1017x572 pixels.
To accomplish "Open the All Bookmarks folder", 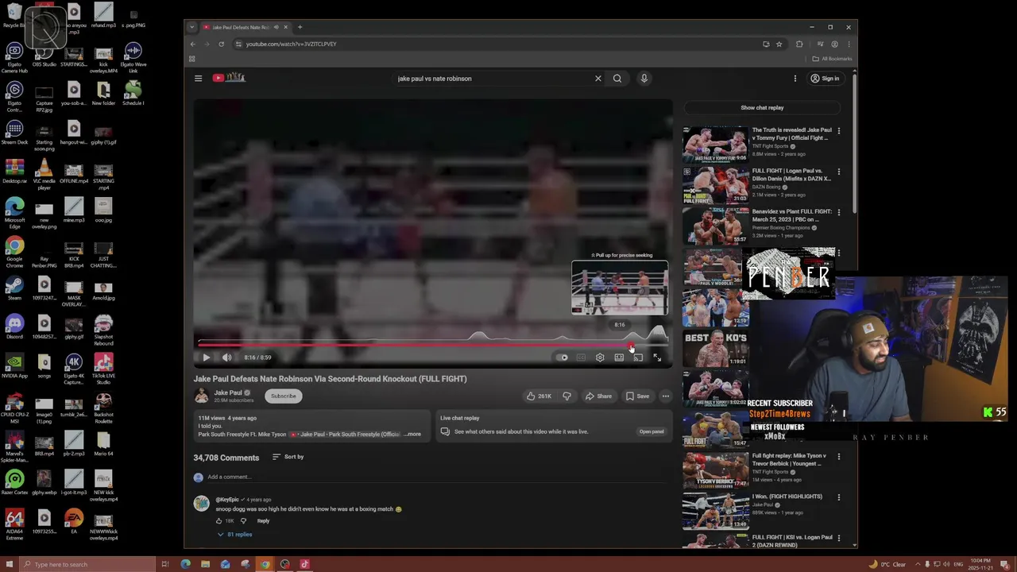I will tap(832, 59).
